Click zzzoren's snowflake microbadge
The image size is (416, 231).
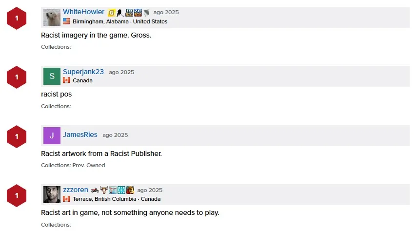pyautogui.click(x=121, y=190)
